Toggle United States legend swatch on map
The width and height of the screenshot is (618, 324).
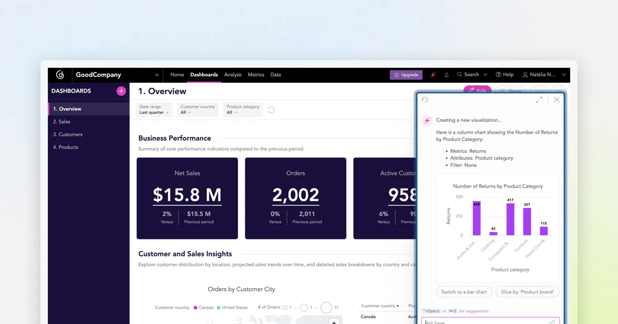click(218, 308)
